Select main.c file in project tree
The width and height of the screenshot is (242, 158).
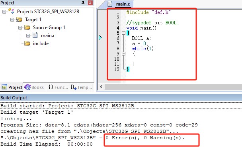coord(48,36)
